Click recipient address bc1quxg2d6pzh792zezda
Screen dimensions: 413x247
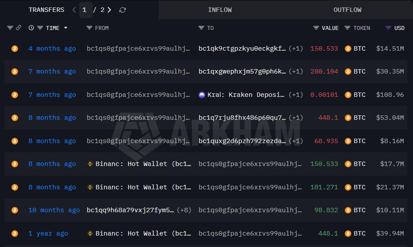(x=242, y=141)
